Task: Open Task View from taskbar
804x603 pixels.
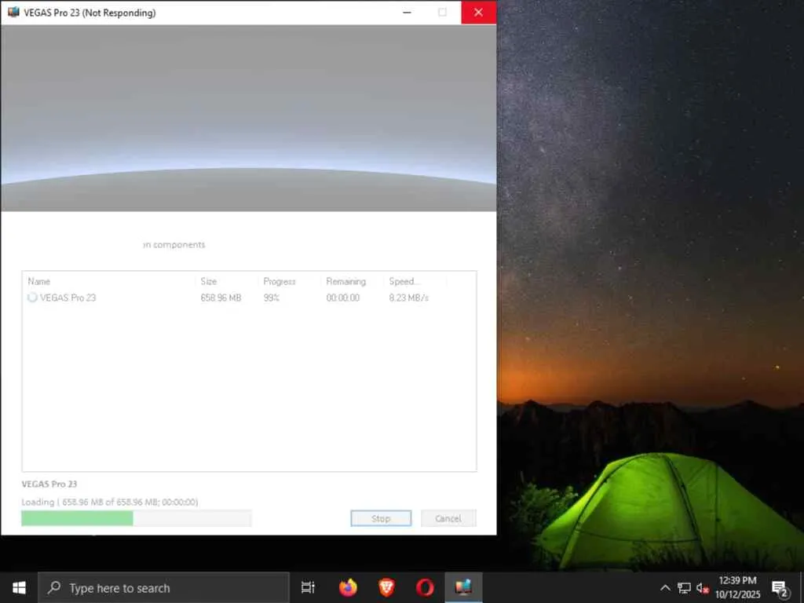Action: coord(308,587)
